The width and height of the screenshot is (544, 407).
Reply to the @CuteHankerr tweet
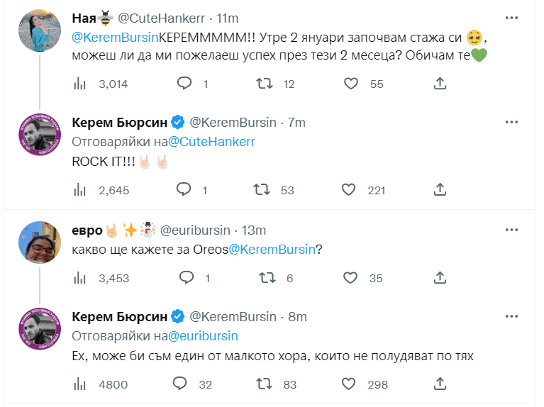(x=184, y=84)
